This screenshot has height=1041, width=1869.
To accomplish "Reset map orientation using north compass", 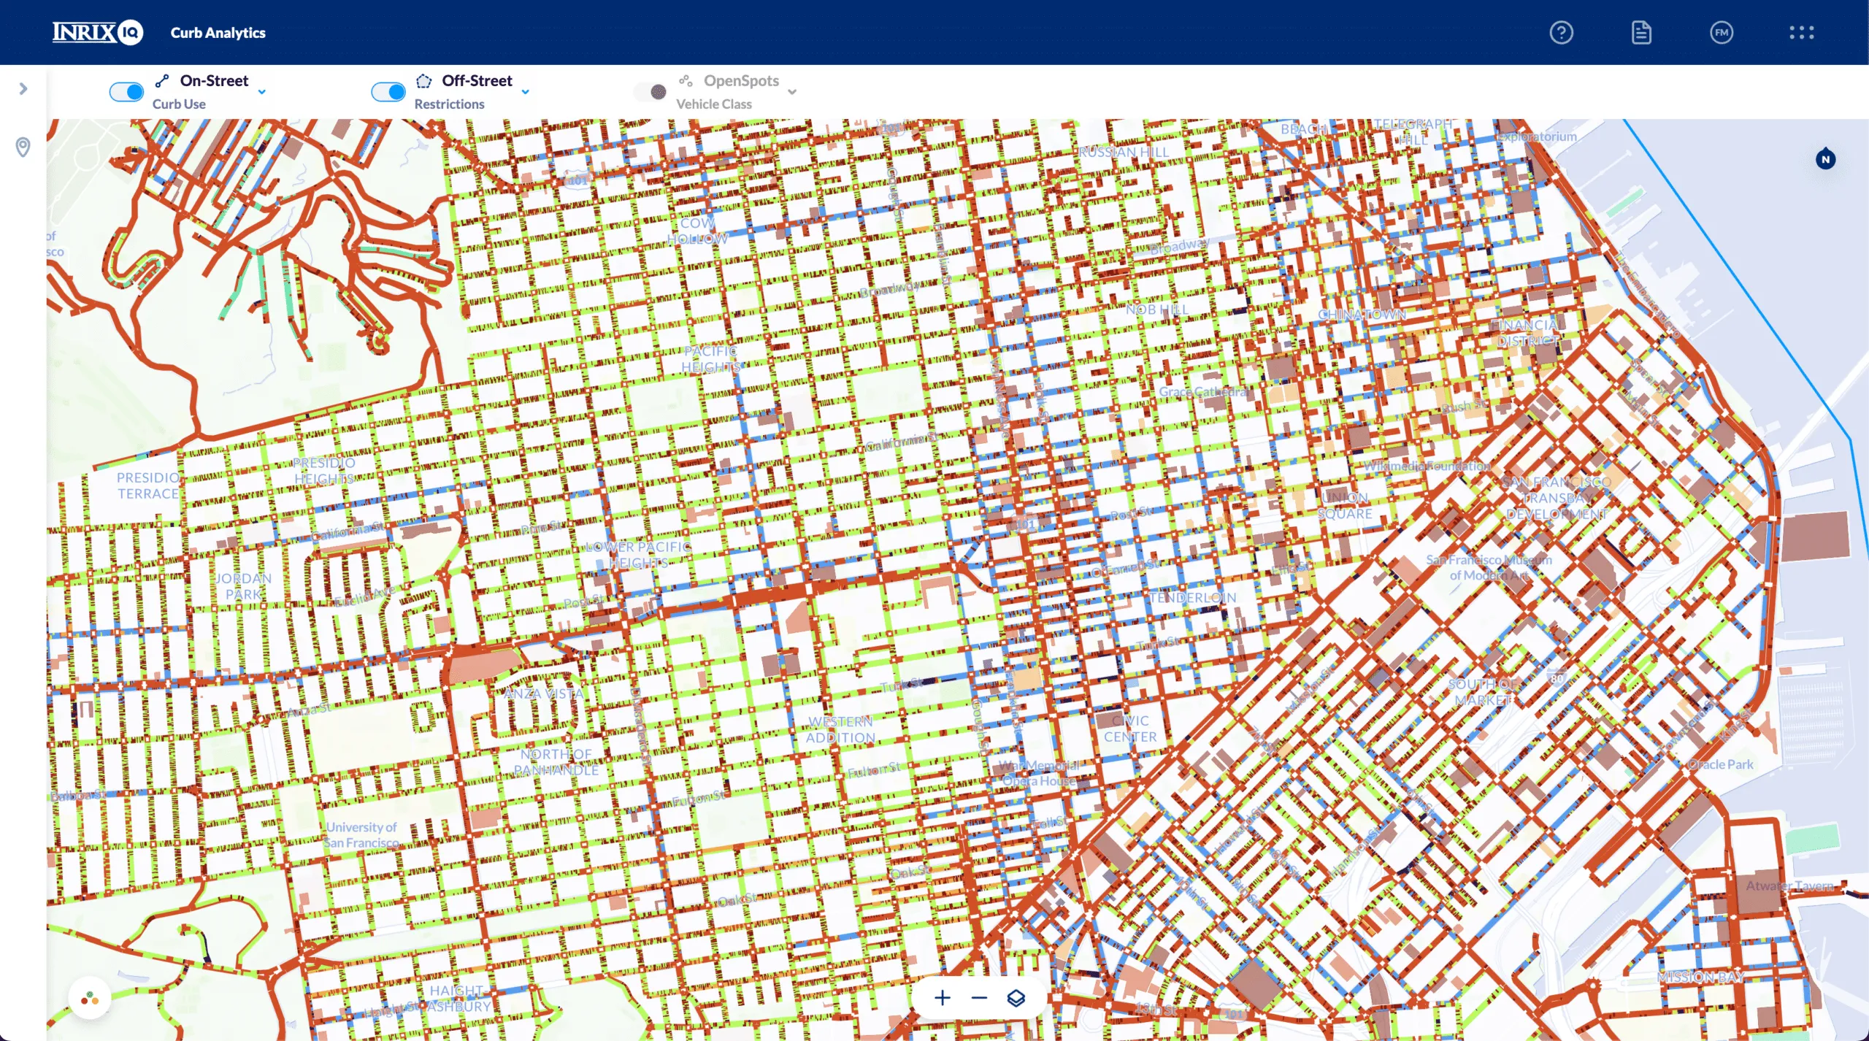I will 1825,159.
